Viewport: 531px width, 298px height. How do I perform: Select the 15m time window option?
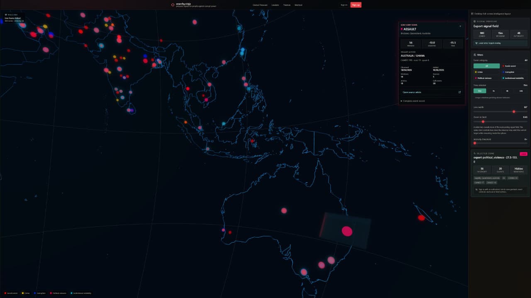tap(480, 91)
